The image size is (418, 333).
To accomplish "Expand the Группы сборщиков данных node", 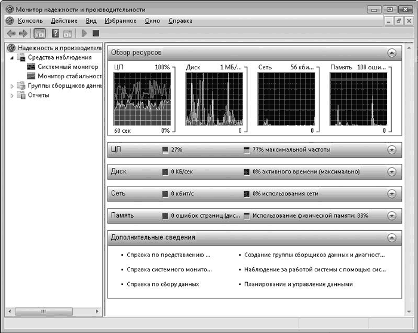I will coord(13,86).
